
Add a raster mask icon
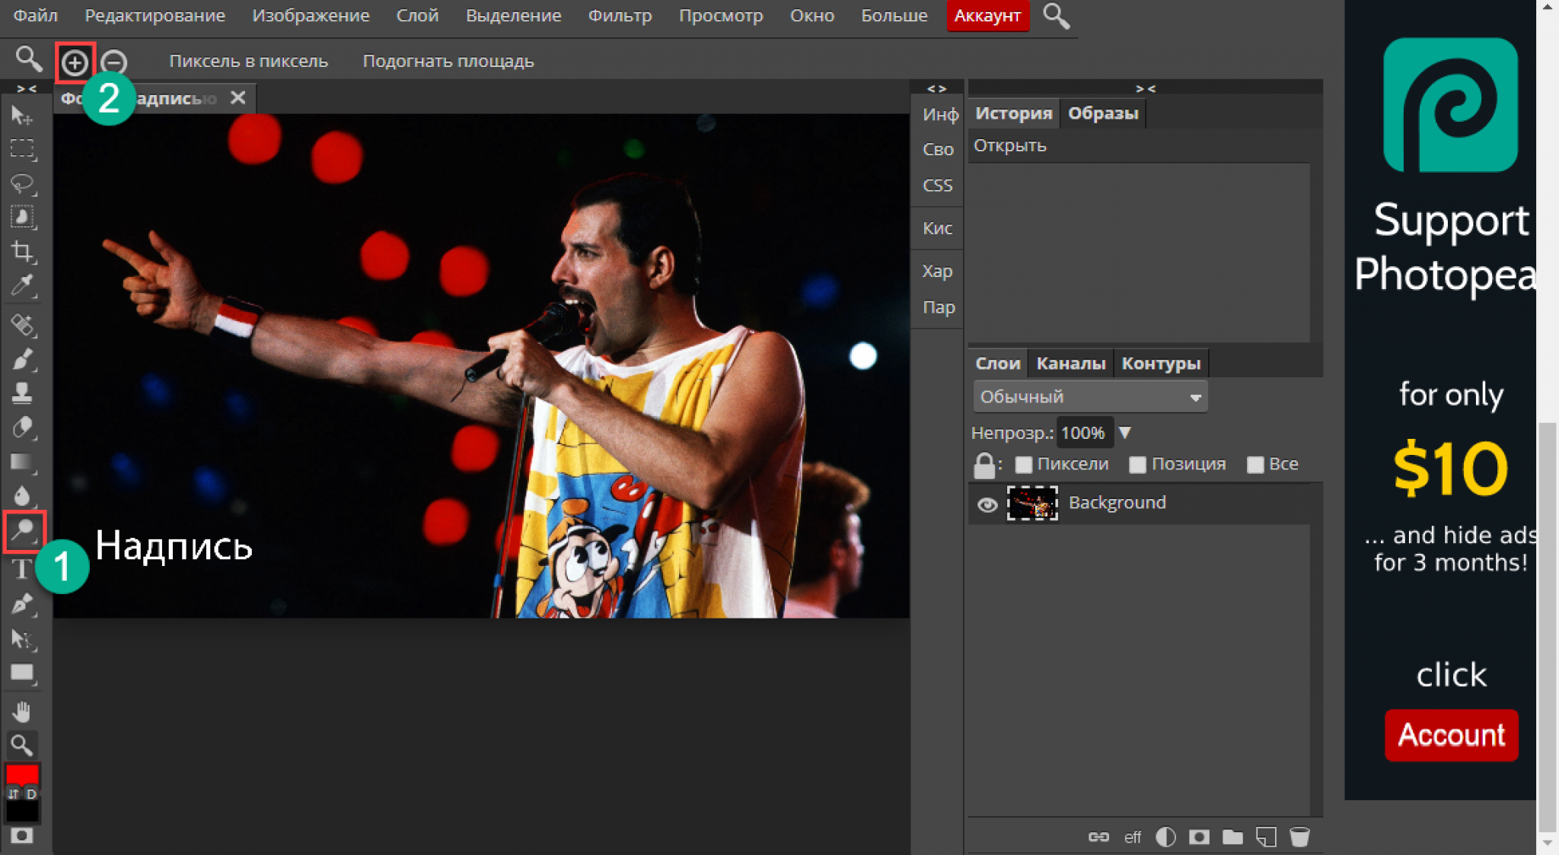tap(1199, 837)
